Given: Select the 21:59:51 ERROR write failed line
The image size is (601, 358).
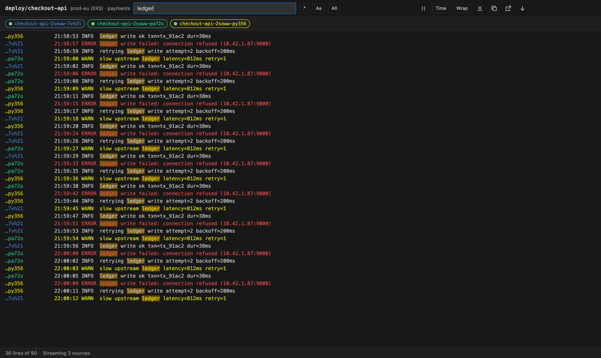Looking at the screenshot, I should coord(300,224).
